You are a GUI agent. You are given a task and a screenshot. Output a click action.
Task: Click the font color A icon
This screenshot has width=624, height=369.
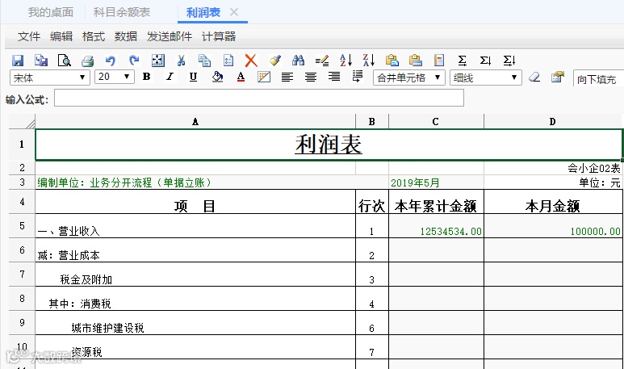click(241, 77)
